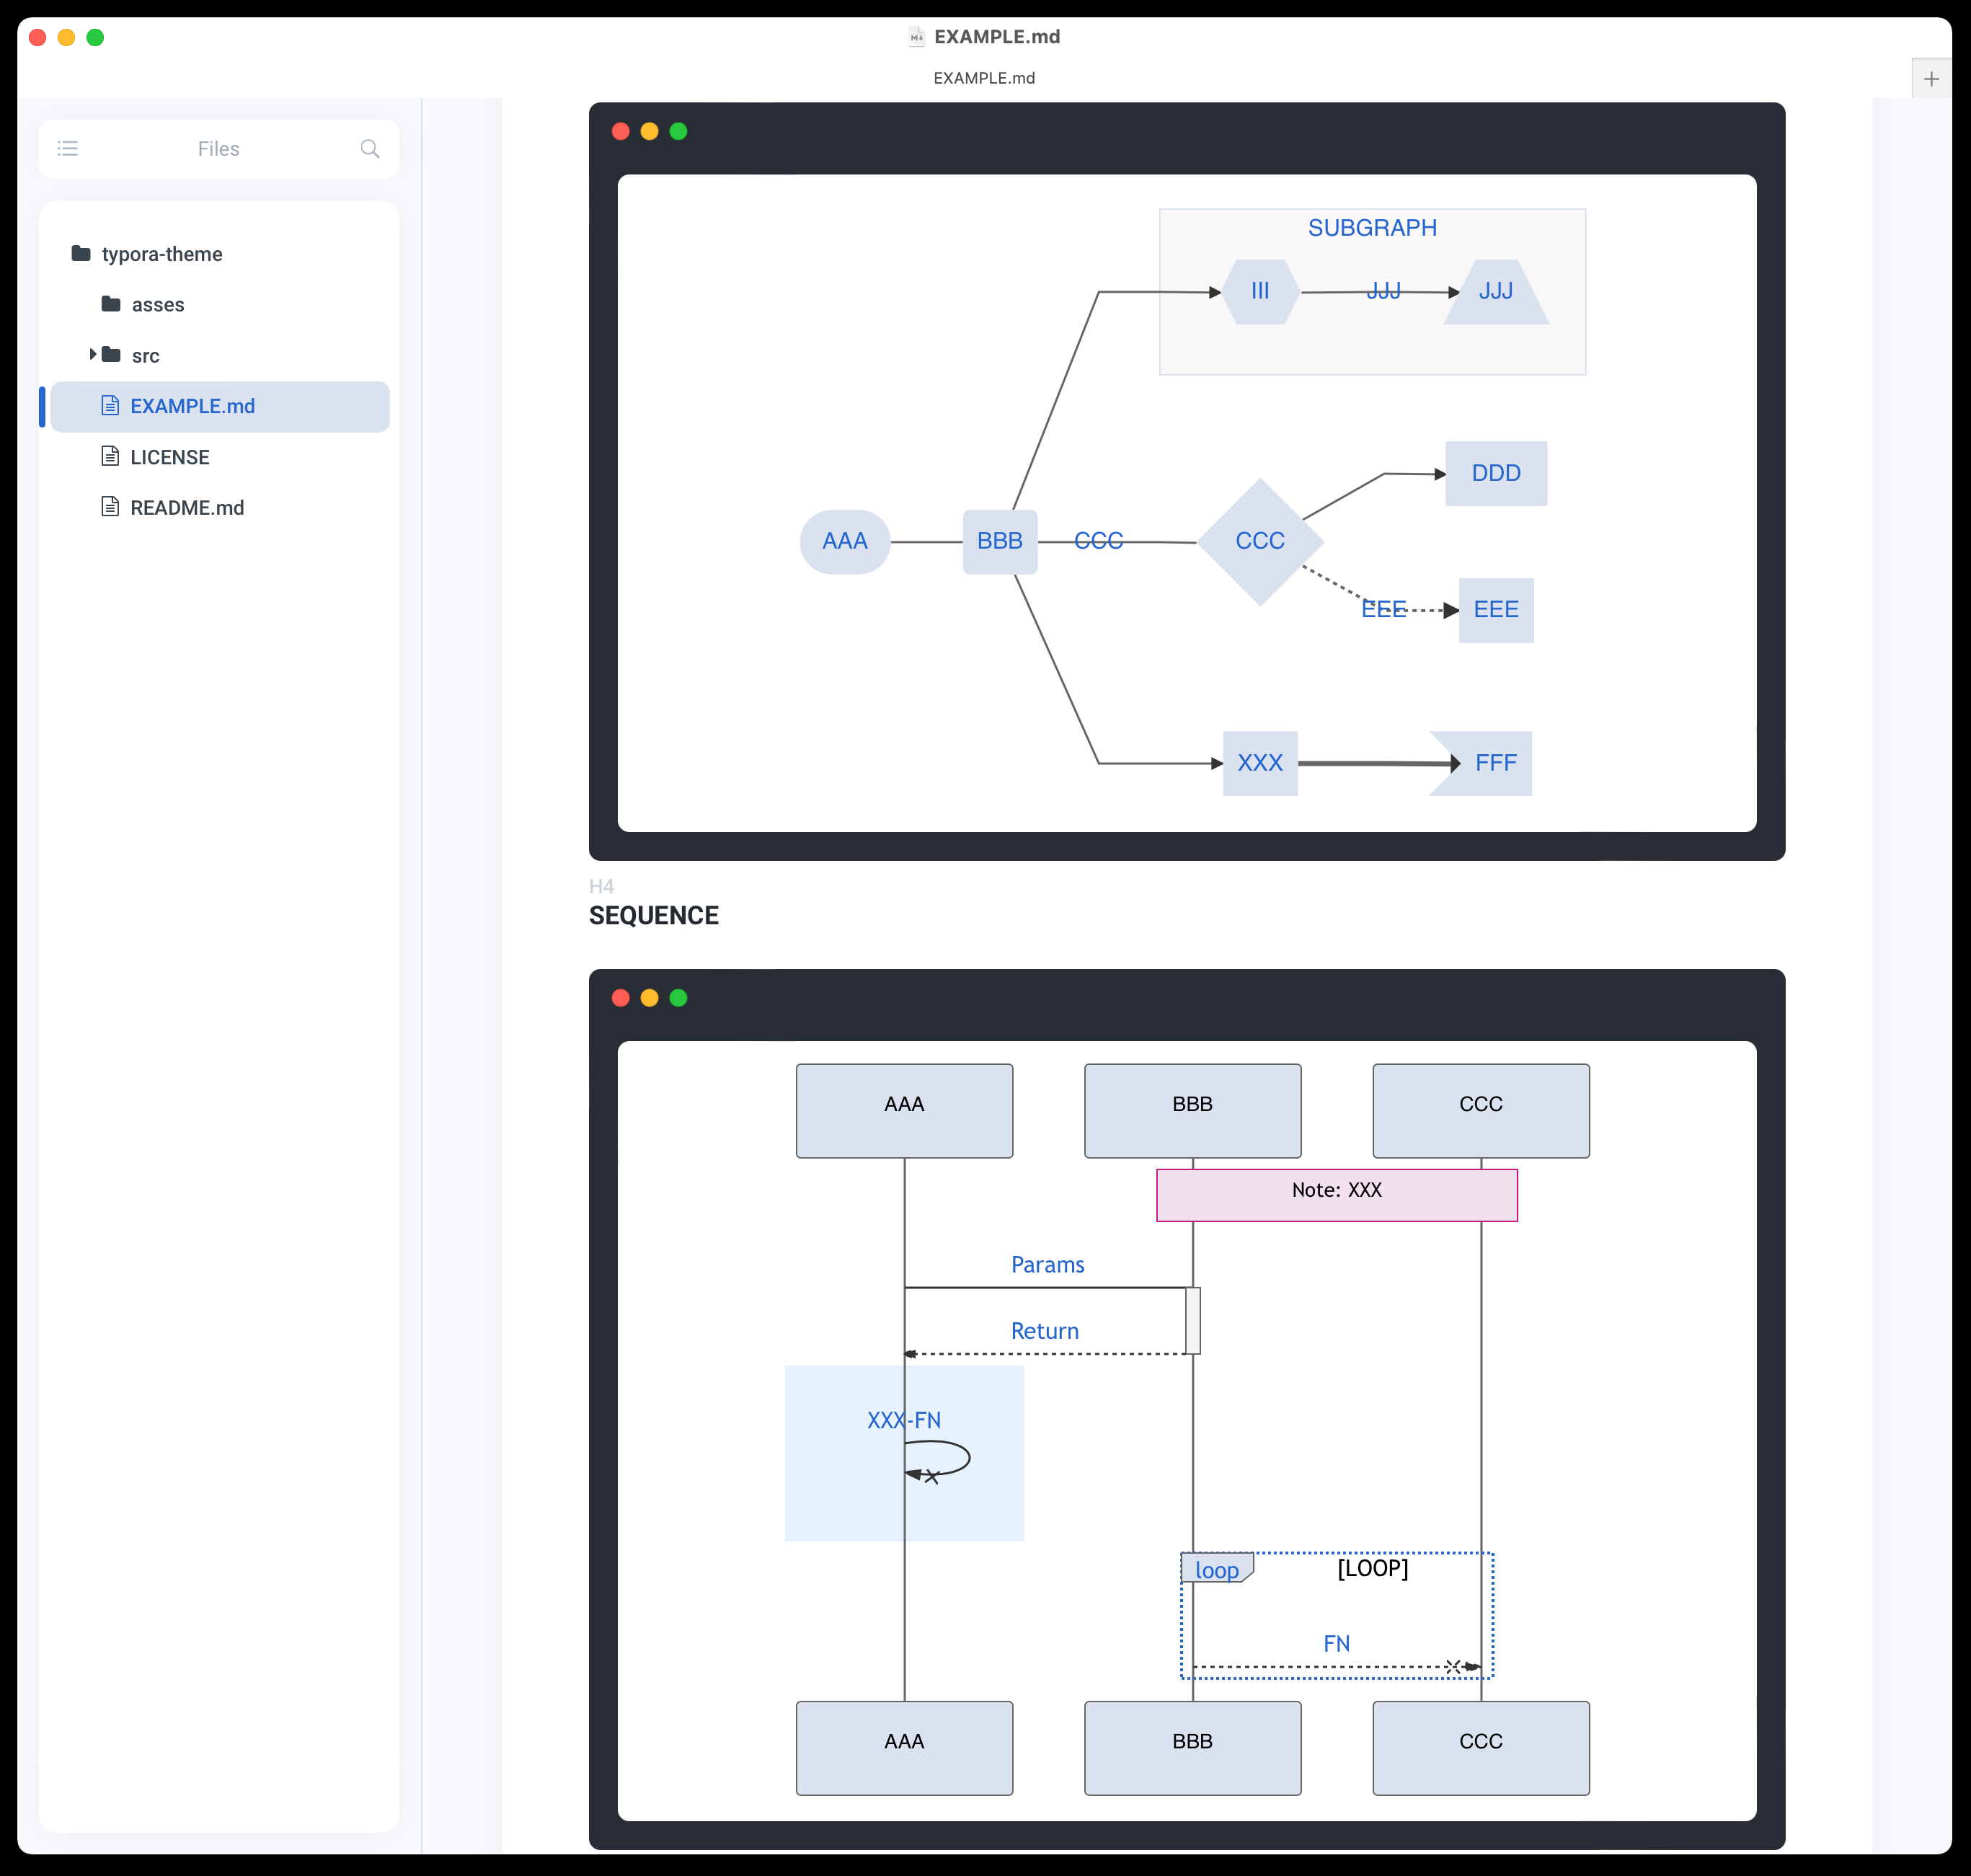Click the loop label in sequence diagram
This screenshot has height=1876, width=1971.
coord(1216,1570)
